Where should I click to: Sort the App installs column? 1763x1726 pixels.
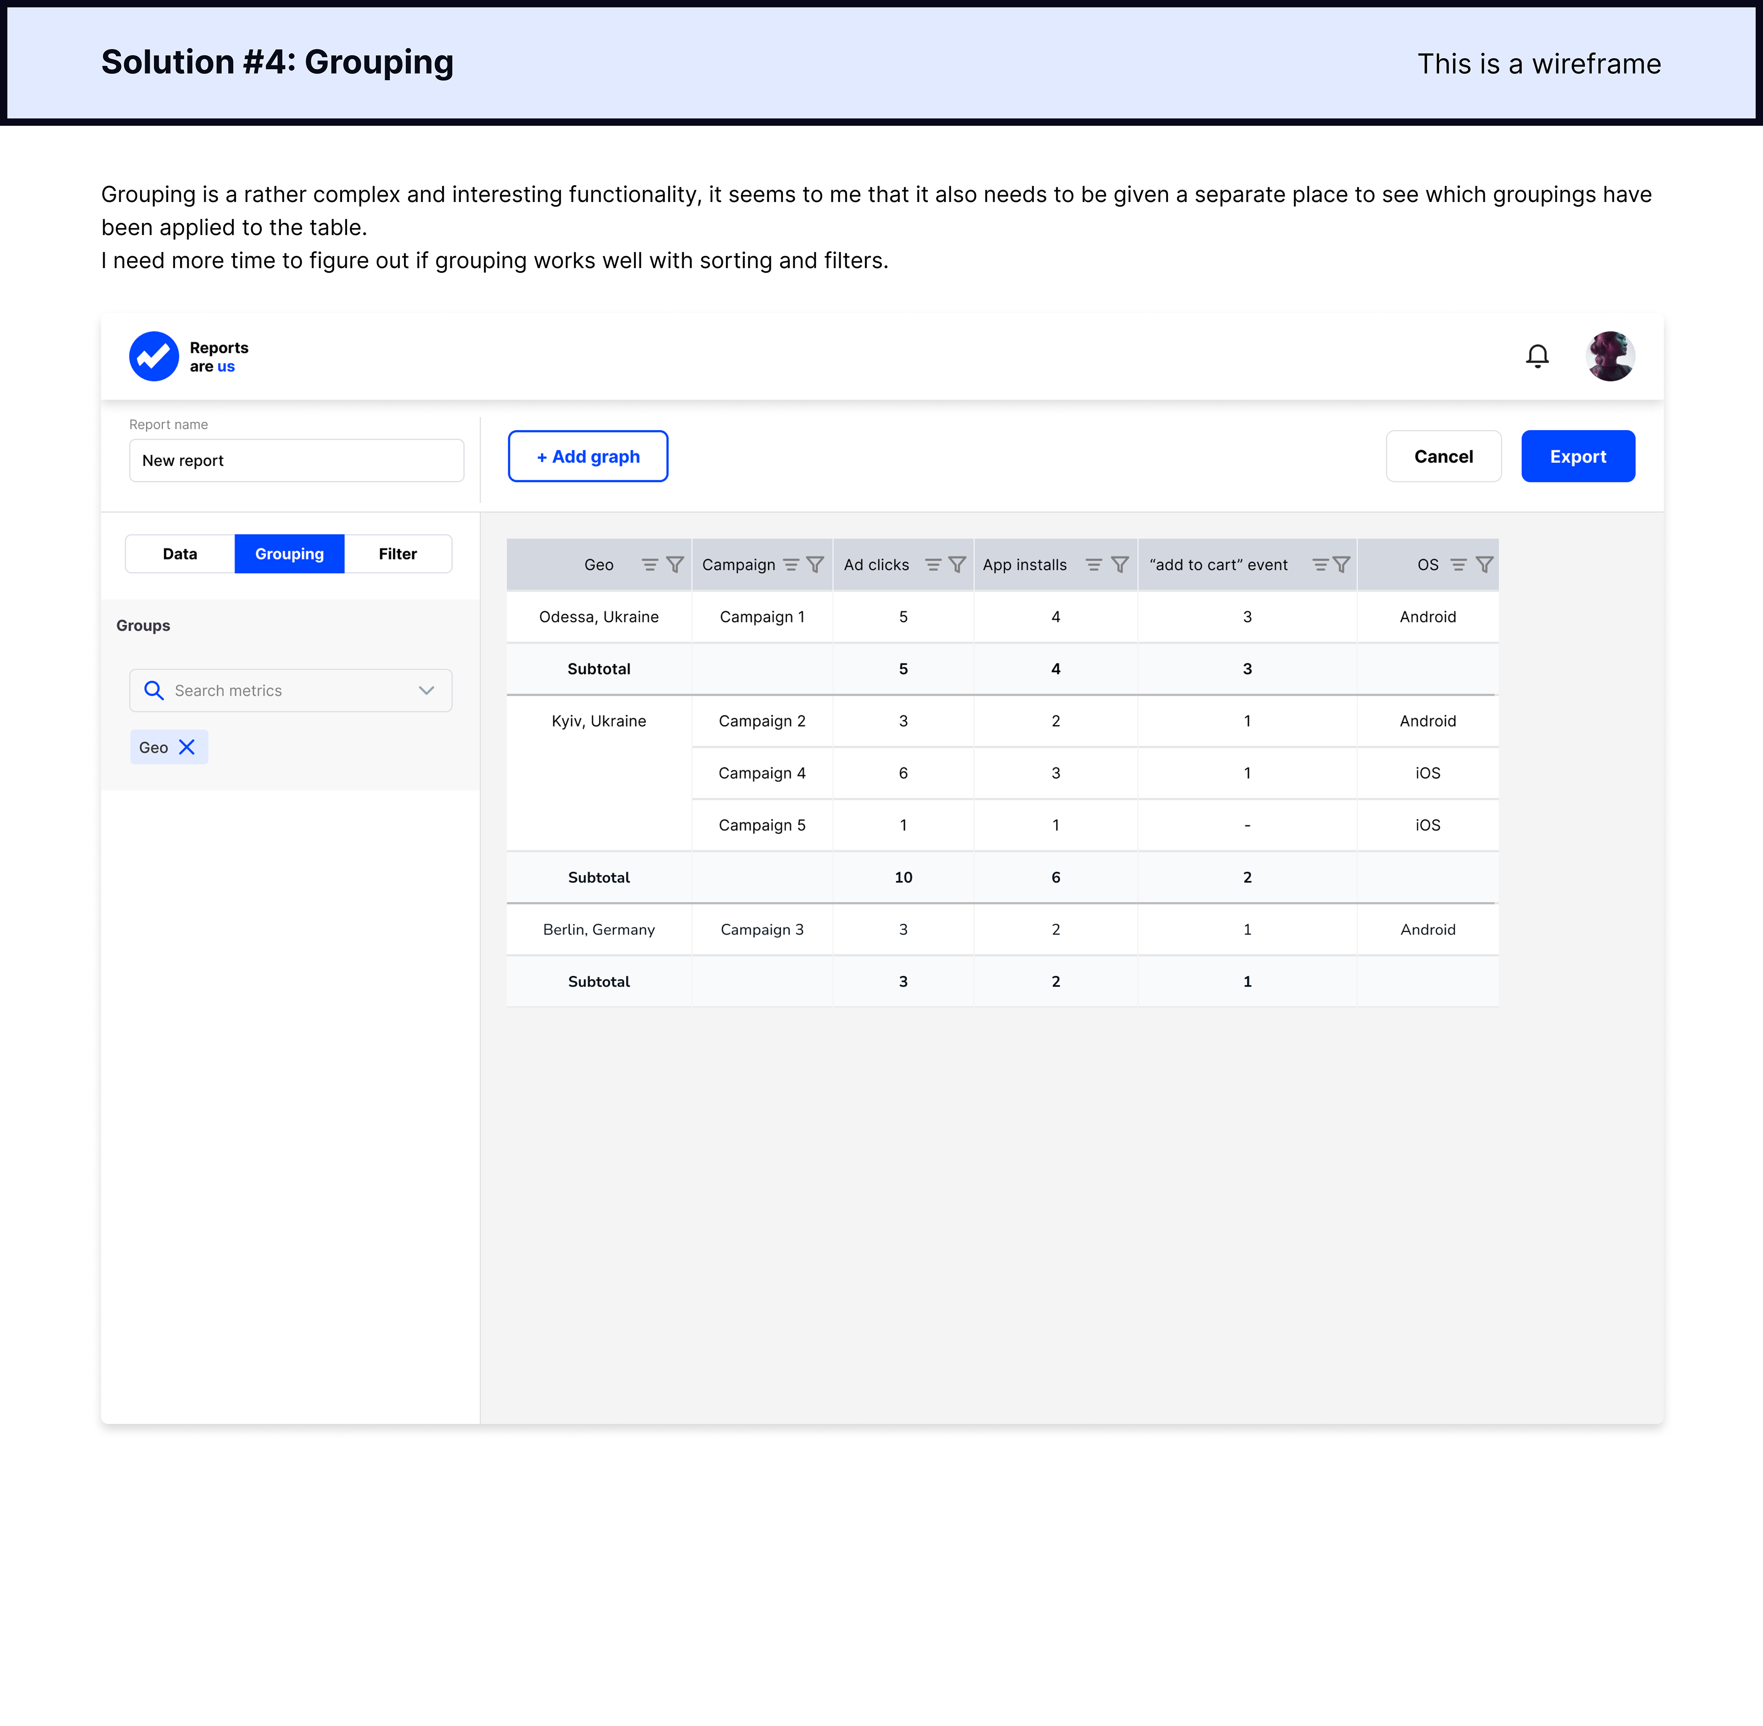point(1094,565)
